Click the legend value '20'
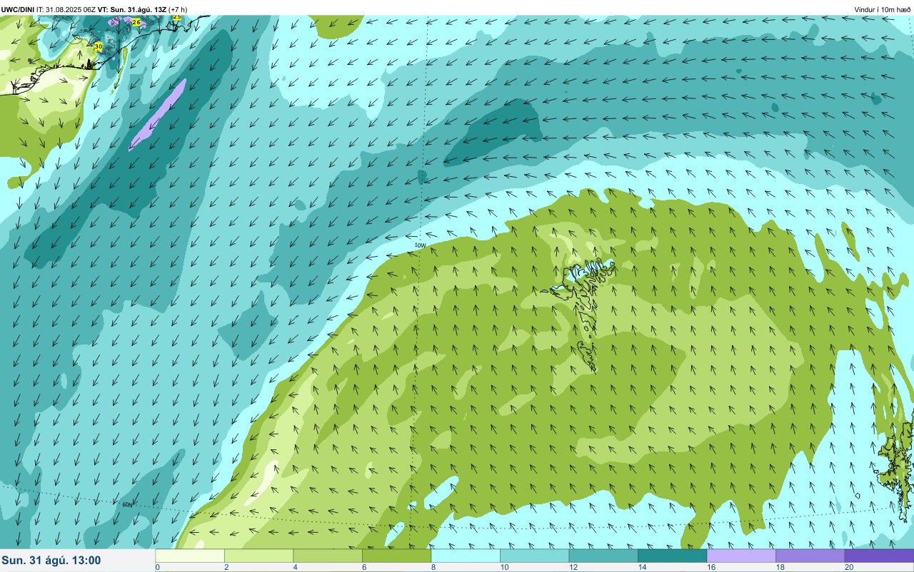 pos(849,567)
